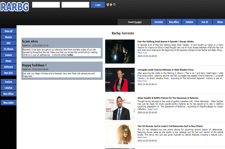
Task: Open Victoria Mahoney article thumbnail
Action: click(x=120, y=80)
